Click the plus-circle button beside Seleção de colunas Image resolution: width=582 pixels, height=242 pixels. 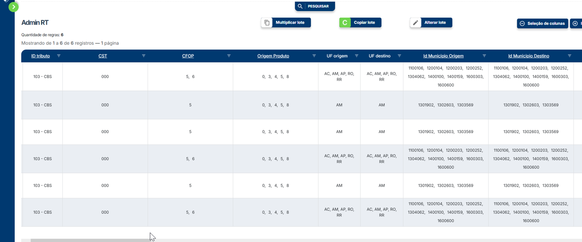click(576, 23)
